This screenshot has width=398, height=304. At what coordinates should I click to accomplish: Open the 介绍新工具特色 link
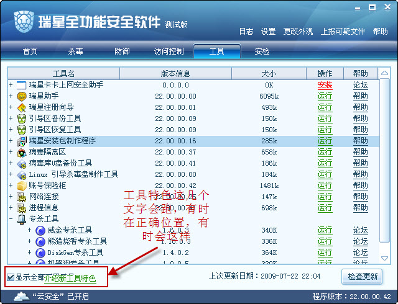(x=70, y=278)
